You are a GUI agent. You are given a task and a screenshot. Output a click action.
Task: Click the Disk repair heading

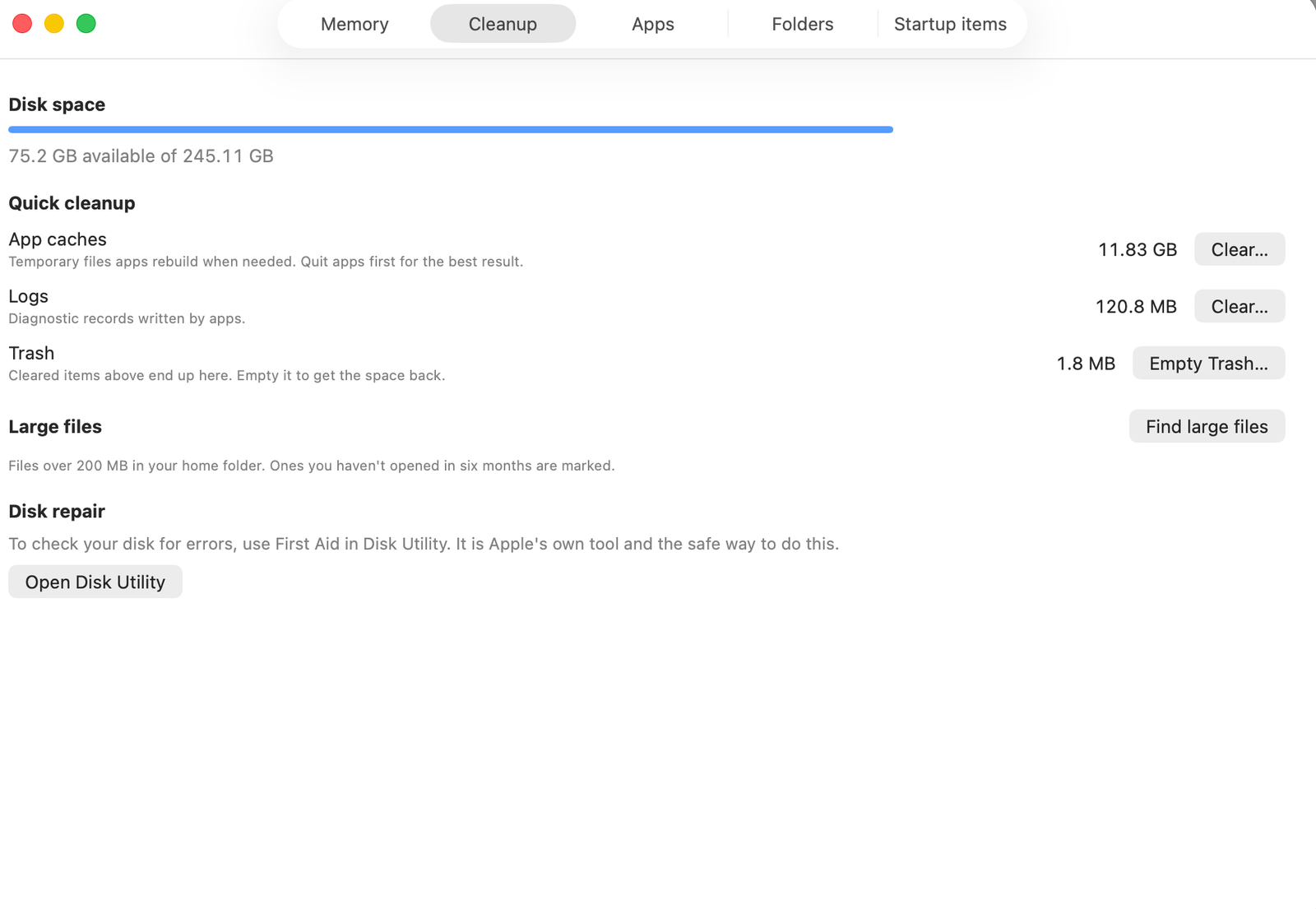pos(57,511)
